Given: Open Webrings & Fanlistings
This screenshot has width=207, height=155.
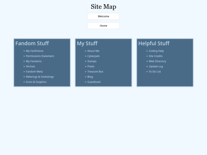Looking at the screenshot, I should click(40, 77).
